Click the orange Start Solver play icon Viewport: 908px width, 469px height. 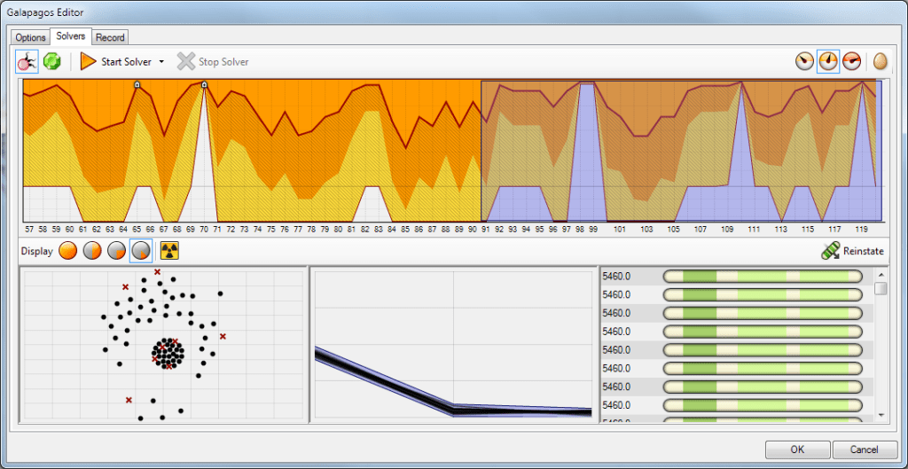[x=88, y=62]
